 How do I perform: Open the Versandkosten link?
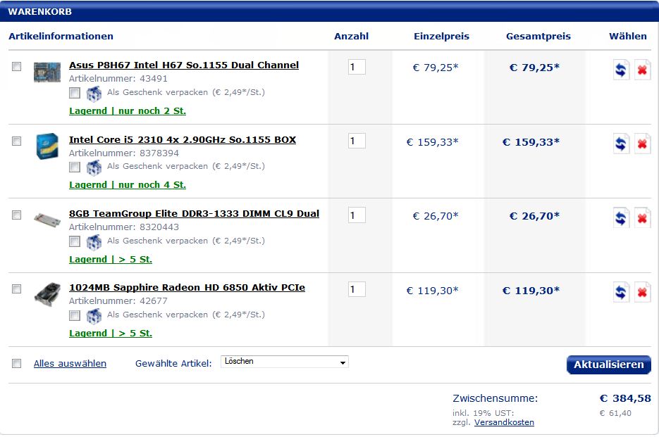point(504,422)
